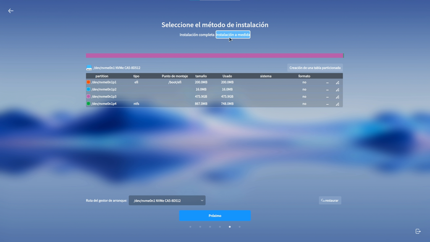Screen dimensions: 430x242
Task: Click the /boot/efi mount point cell
Action: point(175,82)
